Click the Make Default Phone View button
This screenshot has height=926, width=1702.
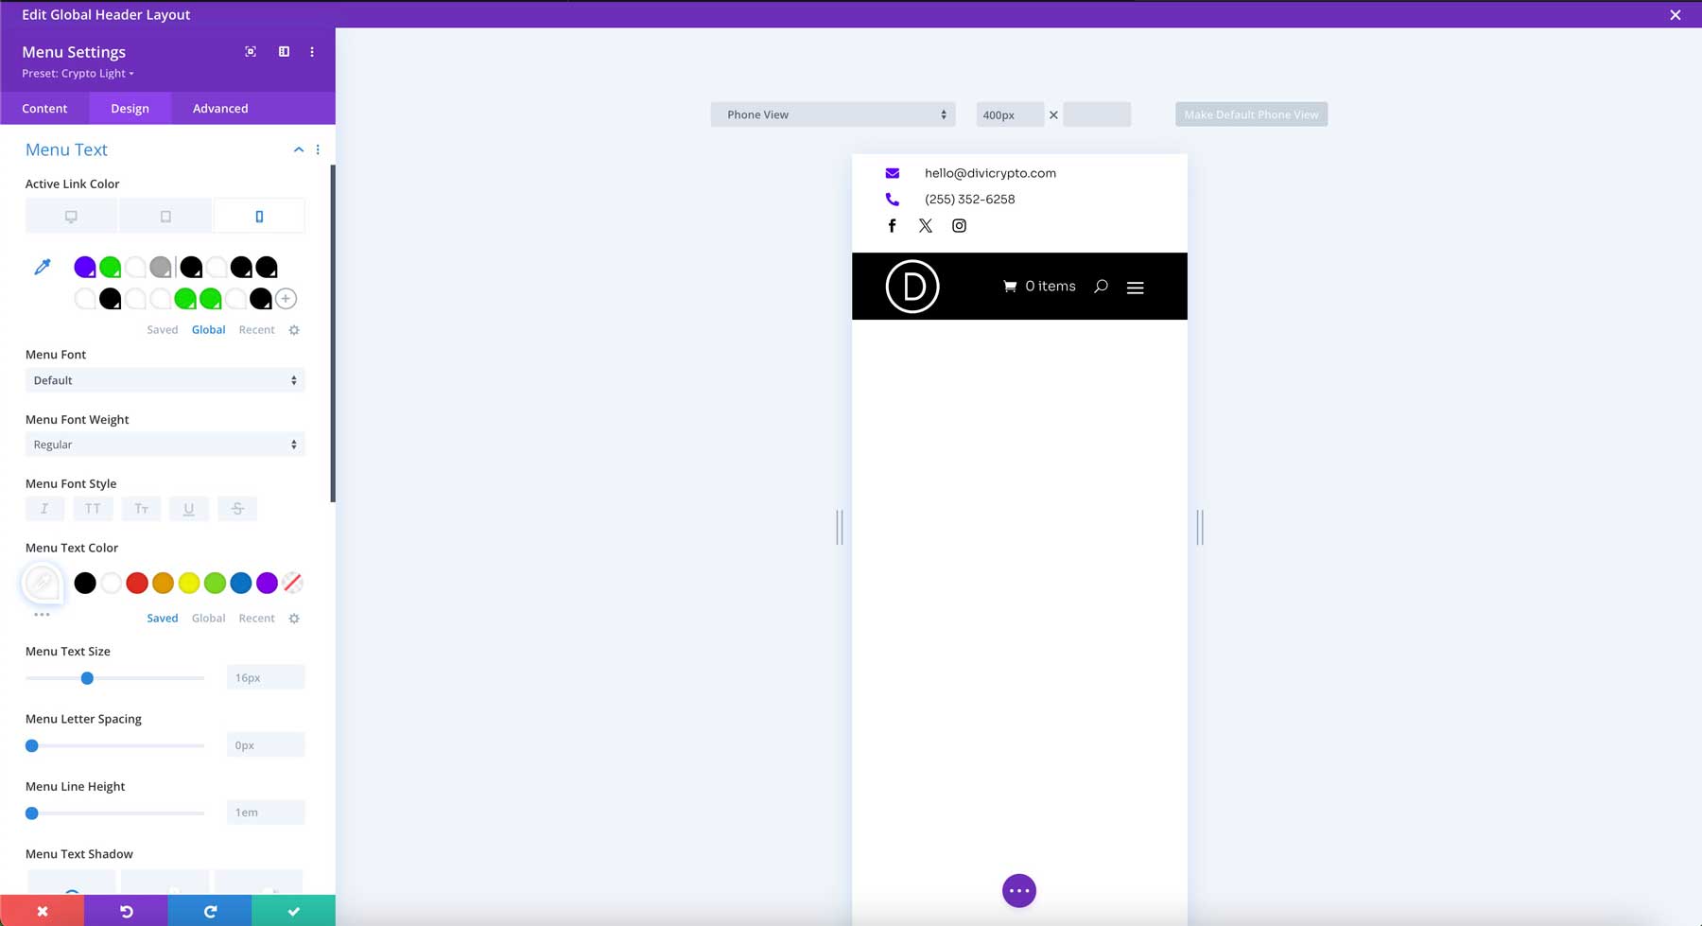point(1250,114)
